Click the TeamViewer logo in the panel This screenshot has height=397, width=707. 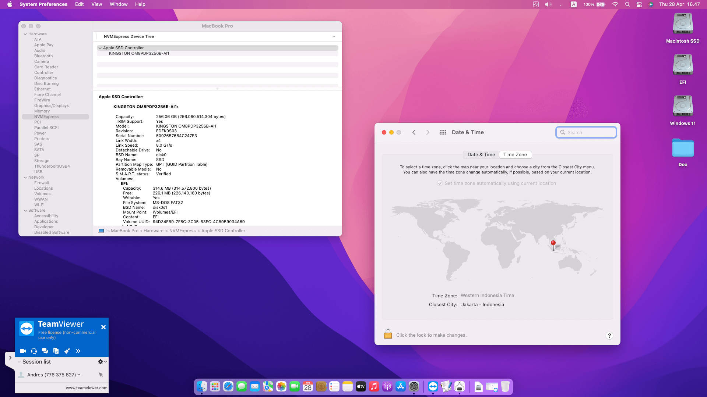coord(27,328)
